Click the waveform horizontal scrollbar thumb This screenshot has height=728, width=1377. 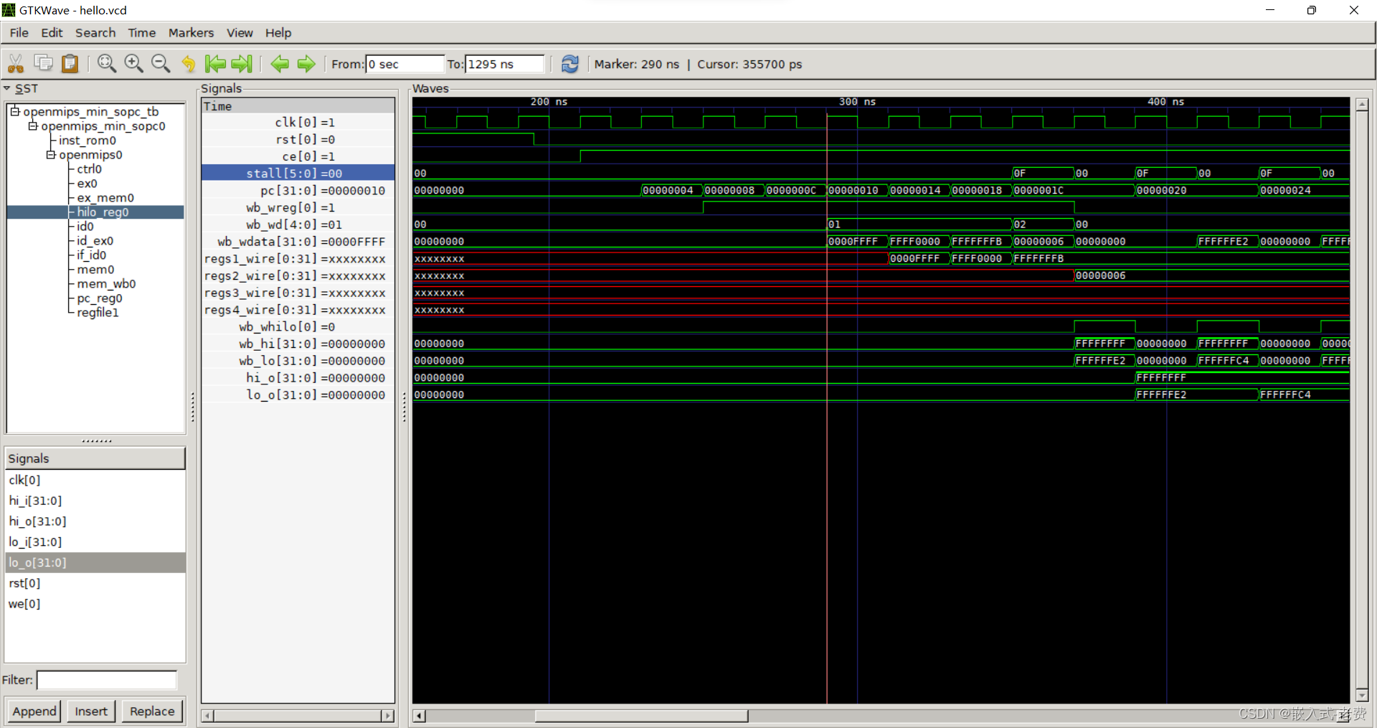point(641,715)
